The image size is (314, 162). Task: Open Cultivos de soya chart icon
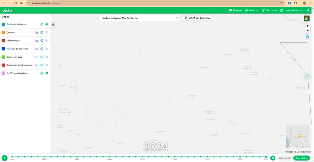[x=37, y=57]
